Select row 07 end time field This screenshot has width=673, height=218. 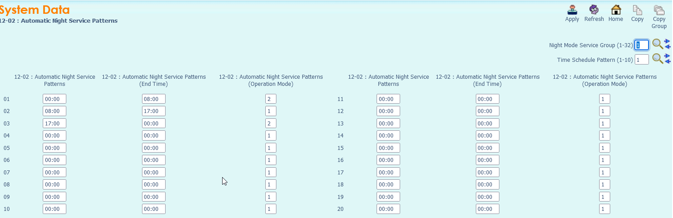(x=154, y=172)
